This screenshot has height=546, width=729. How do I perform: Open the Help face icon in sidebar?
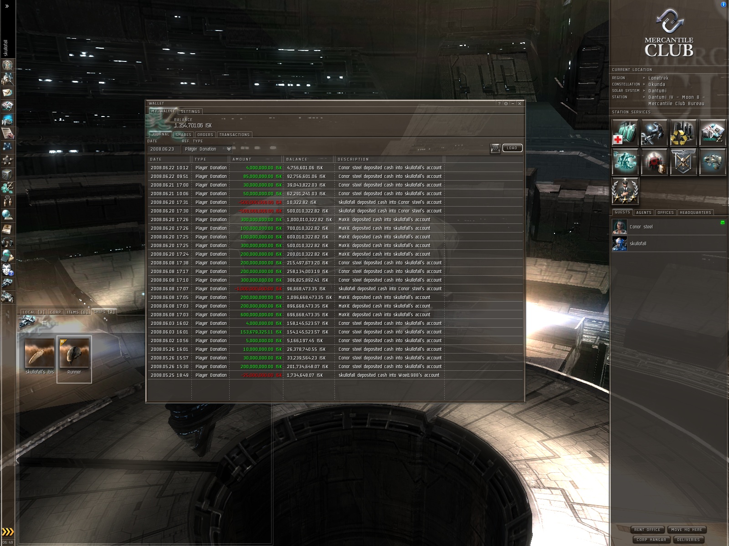coord(7,269)
